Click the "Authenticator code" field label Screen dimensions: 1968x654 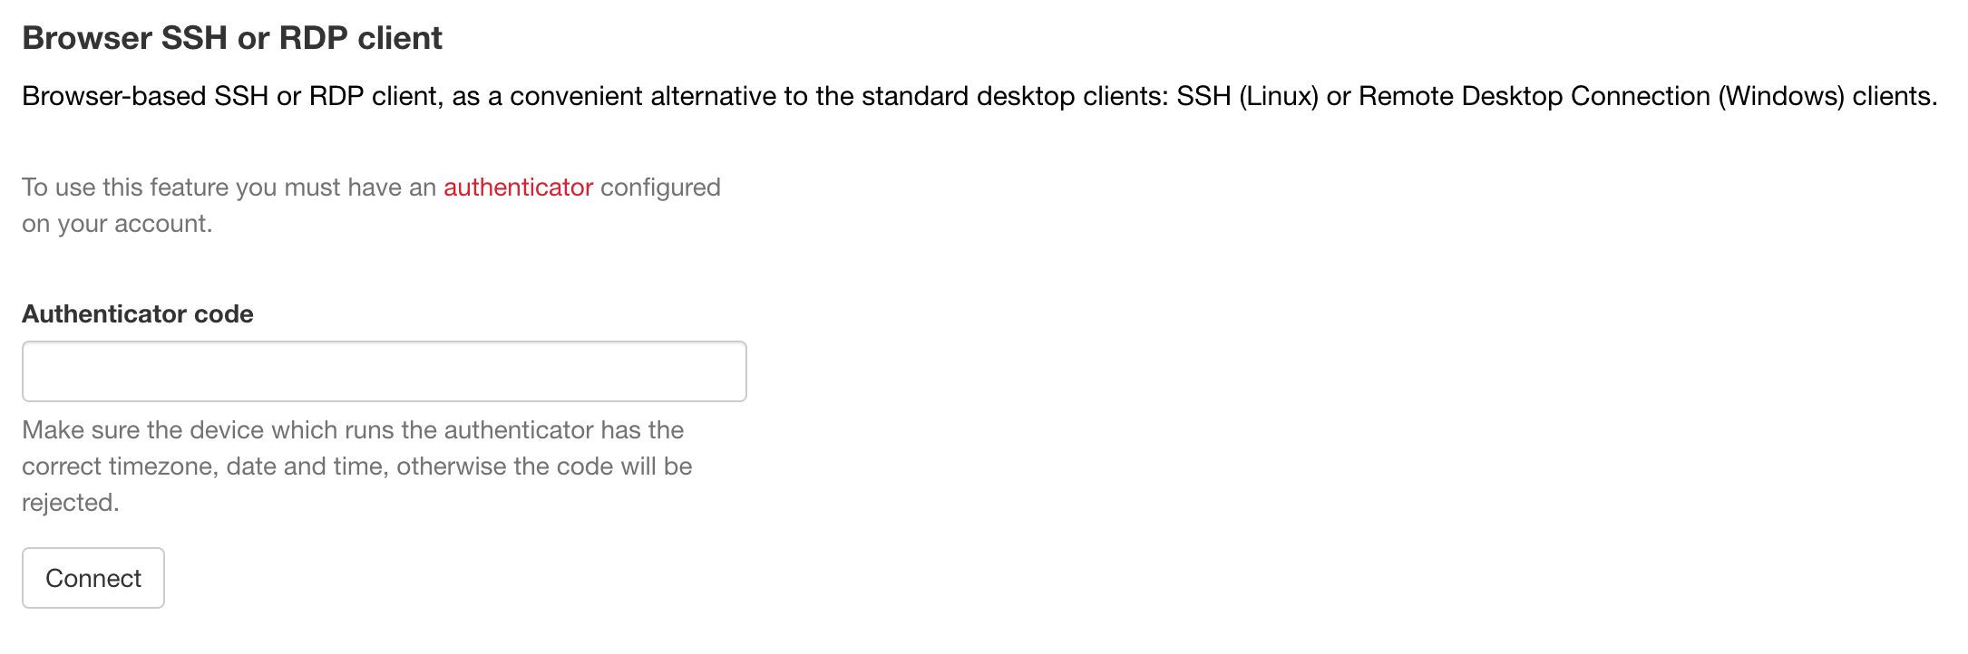click(x=138, y=314)
